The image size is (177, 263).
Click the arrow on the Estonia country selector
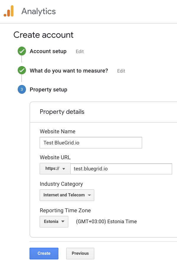pos(63,221)
